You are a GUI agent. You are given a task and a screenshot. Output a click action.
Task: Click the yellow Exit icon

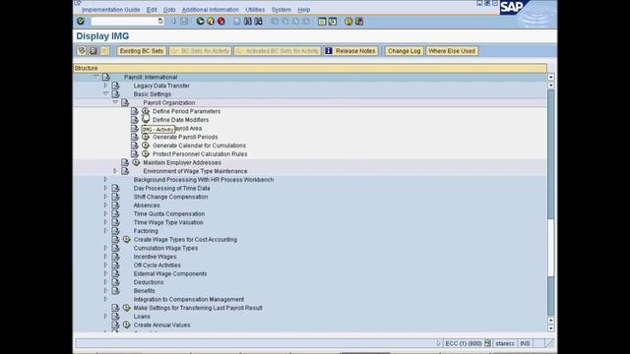tap(211, 21)
